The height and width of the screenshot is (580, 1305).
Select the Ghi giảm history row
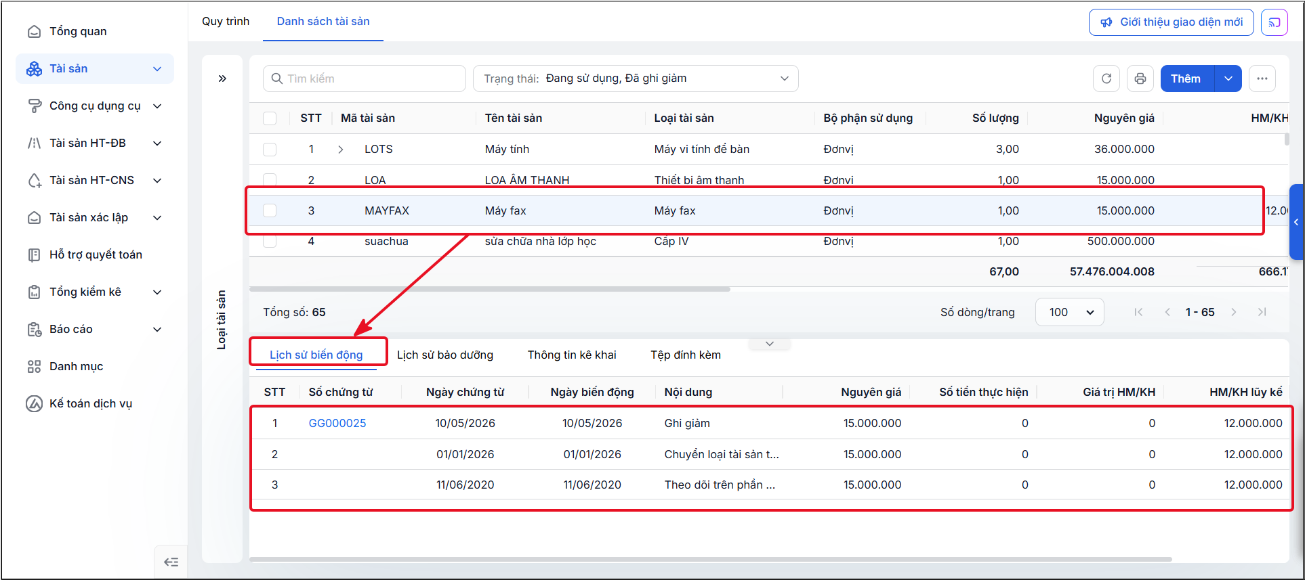pos(770,423)
